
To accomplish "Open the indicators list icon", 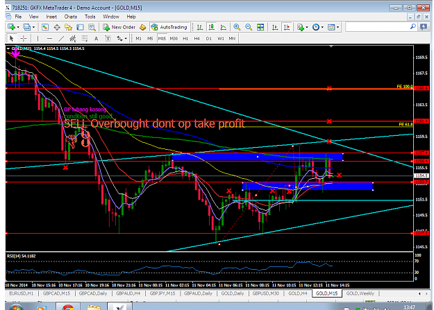I will click(300, 27).
